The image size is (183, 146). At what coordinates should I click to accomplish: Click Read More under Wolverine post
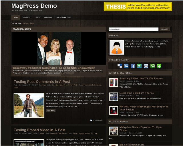point(51,111)
